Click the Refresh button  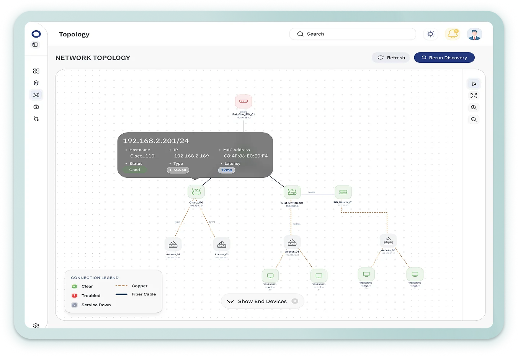(x=391, y=57)
